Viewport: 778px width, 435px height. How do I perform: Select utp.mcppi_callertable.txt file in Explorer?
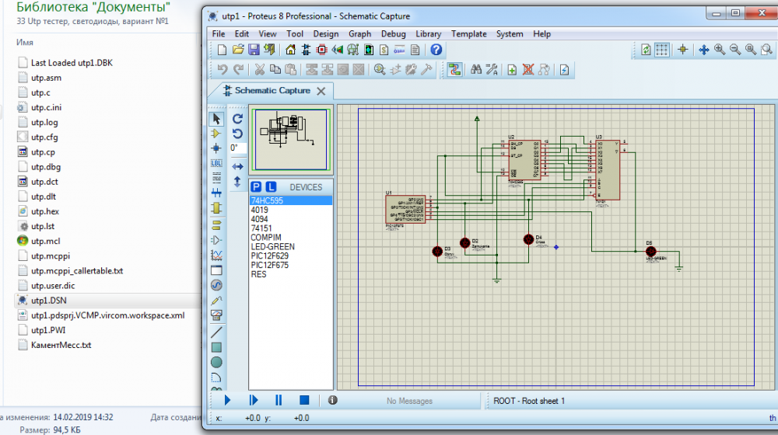77,271
